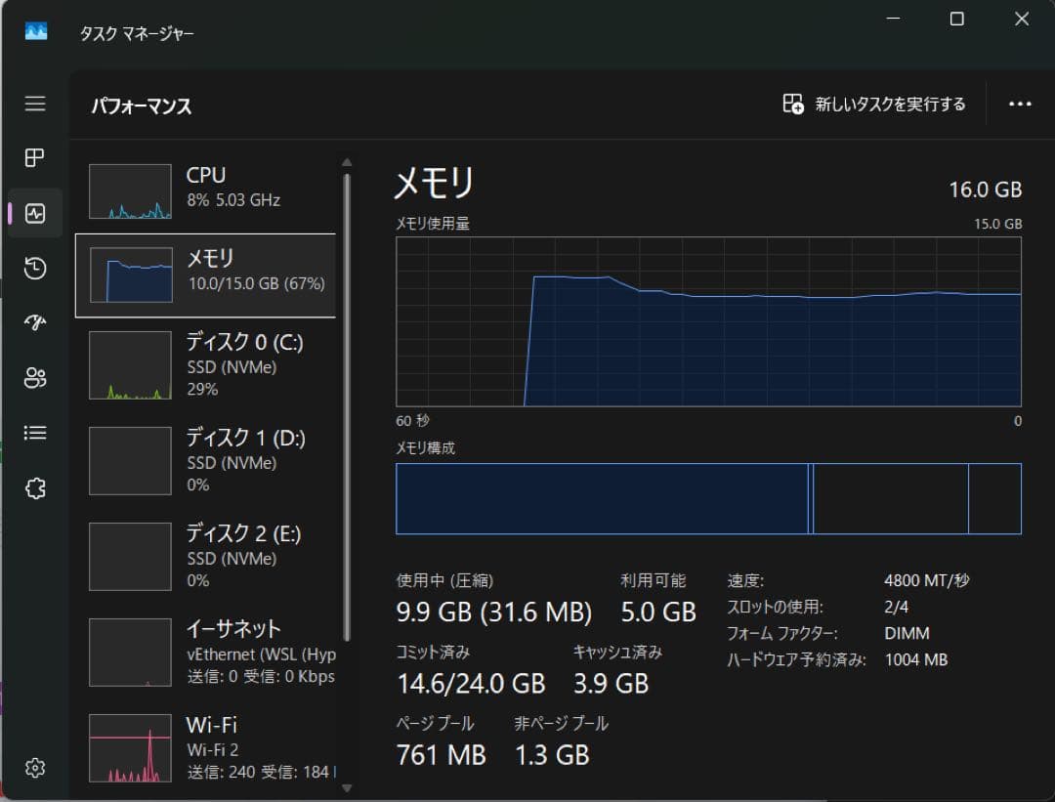Viewport: 1055px width, 802px height.
Task: Click the 4800 MT/秒 speed value
Action: [926, 580]
